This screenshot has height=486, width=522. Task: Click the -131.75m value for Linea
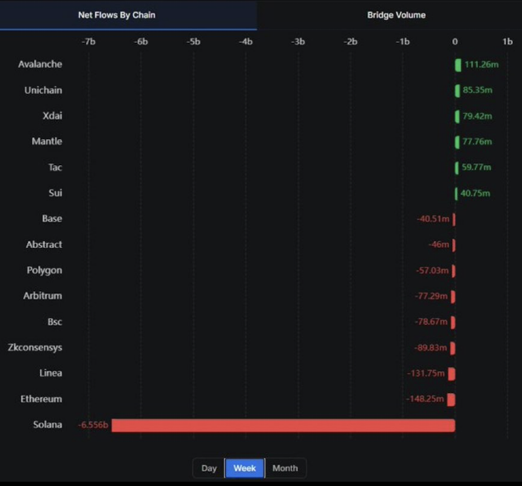point(425,373)
